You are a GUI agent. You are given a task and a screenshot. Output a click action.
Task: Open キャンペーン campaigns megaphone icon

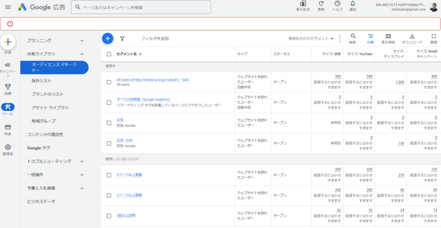click(x=8, y=65)
